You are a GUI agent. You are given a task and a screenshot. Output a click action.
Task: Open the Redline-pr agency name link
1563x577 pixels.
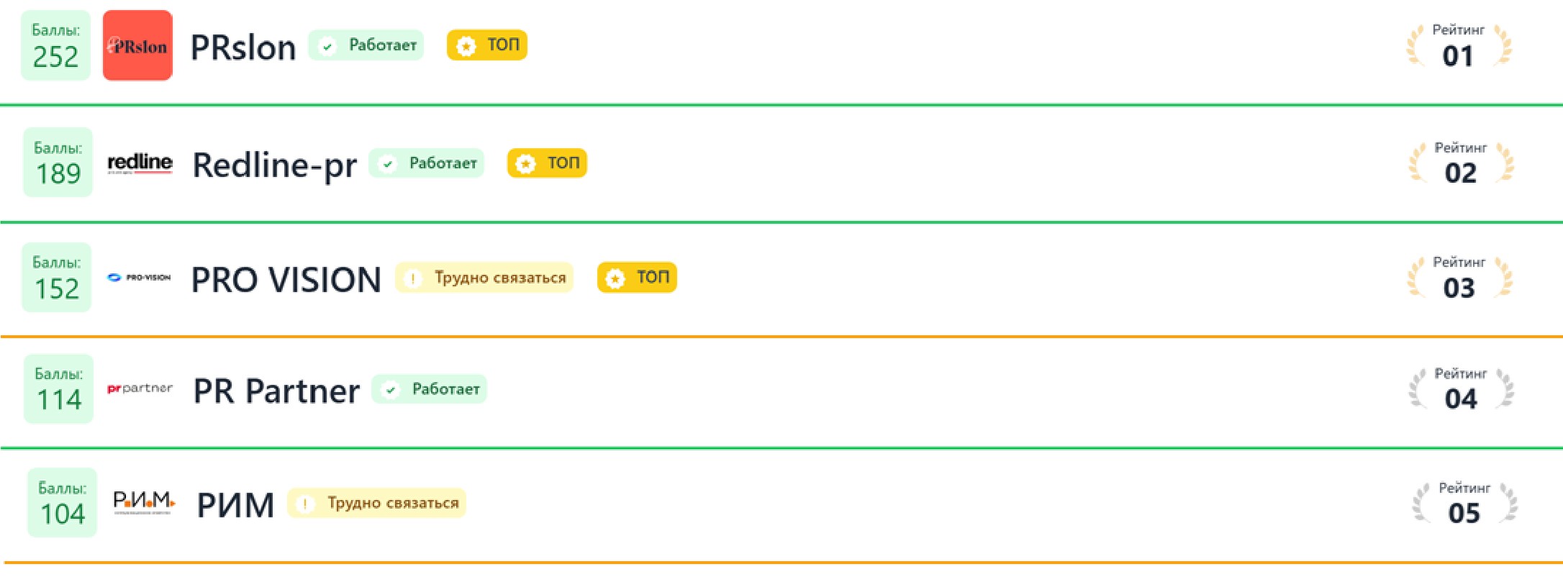pos(274,165)
